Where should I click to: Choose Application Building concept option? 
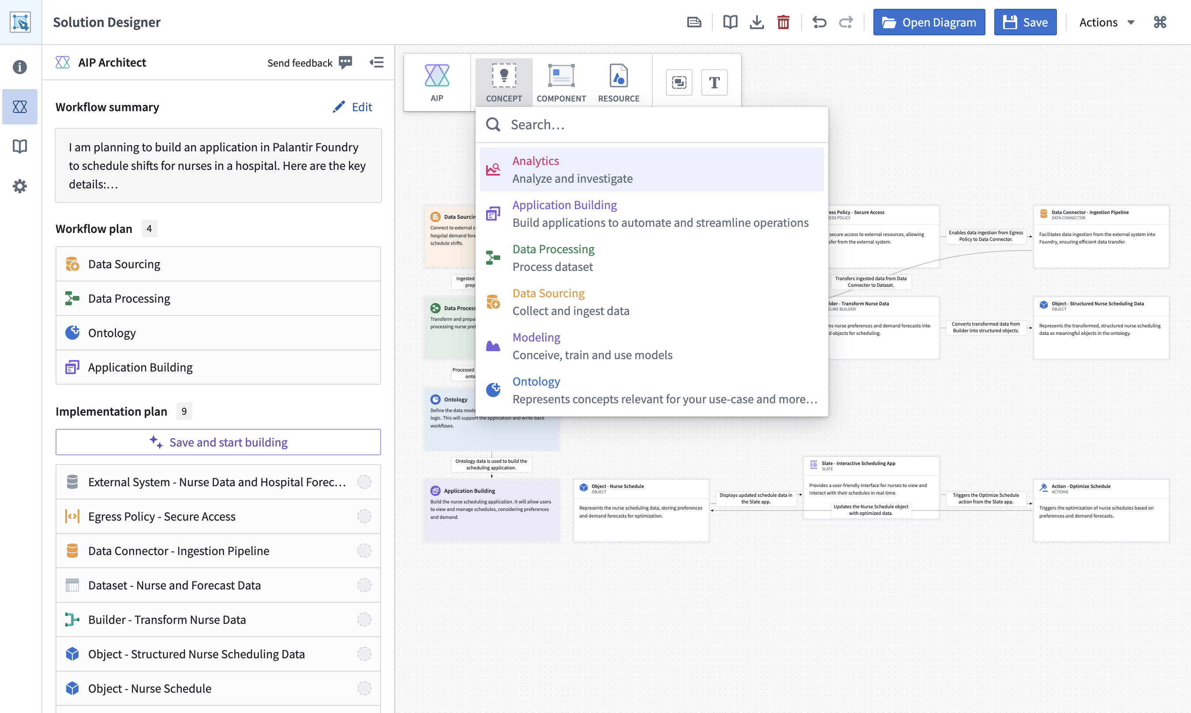pyautogui.click(x=652, y=214)
